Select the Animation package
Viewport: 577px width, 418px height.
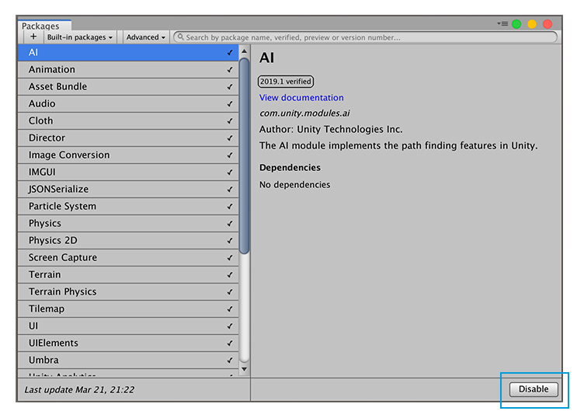128,70
